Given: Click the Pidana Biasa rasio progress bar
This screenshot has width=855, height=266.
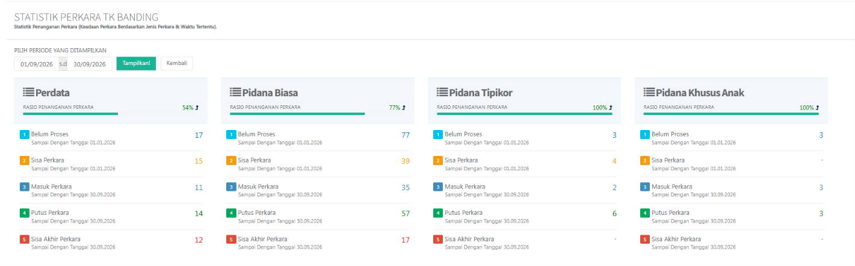Looking at the screenshot, I should tap(297, 113).
